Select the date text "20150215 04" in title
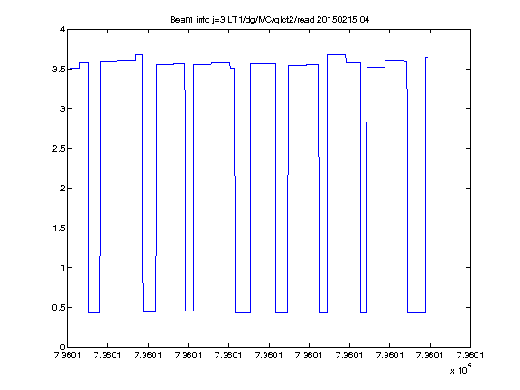This screenshot has height=390, width=520. 343,20
